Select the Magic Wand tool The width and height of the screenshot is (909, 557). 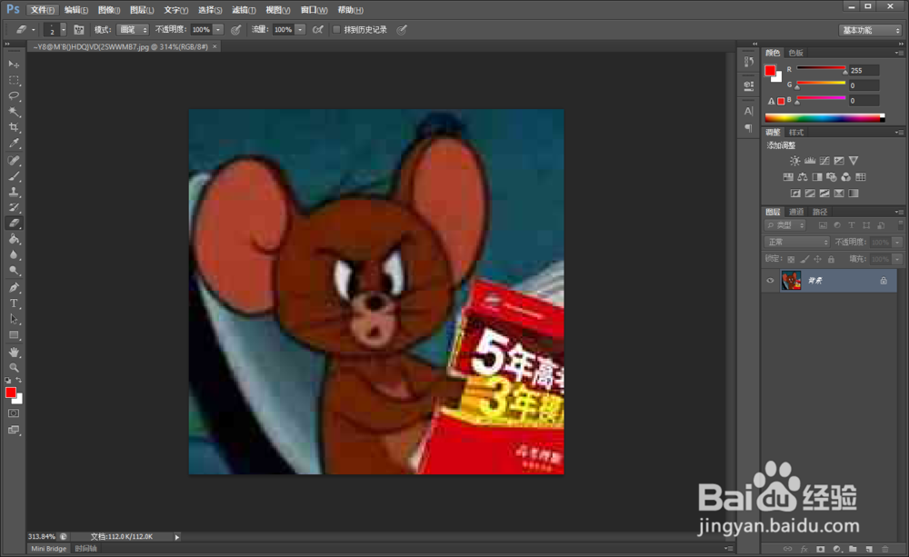click(x=14, y=111)
